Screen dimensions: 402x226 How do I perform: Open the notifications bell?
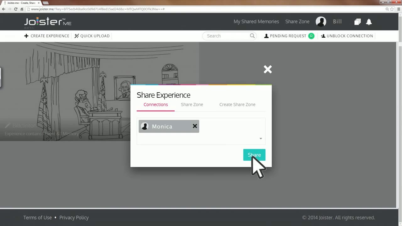tap(369, 22)
